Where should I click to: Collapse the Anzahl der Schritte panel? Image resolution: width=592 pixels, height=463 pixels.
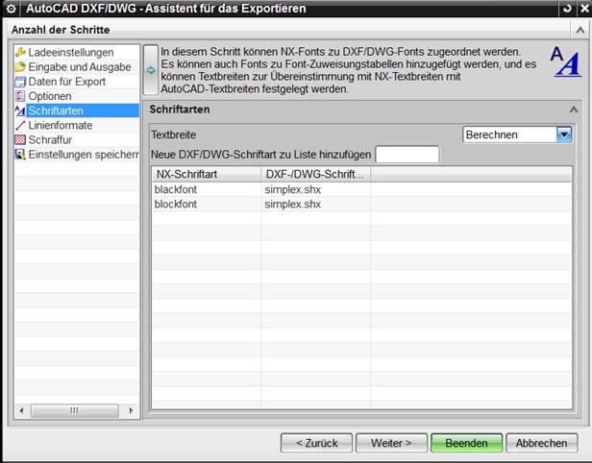(580, 30)
